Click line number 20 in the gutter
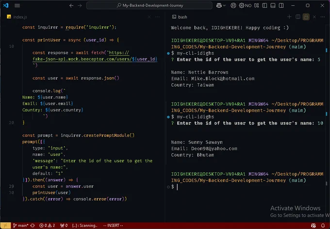 [12, 122]
